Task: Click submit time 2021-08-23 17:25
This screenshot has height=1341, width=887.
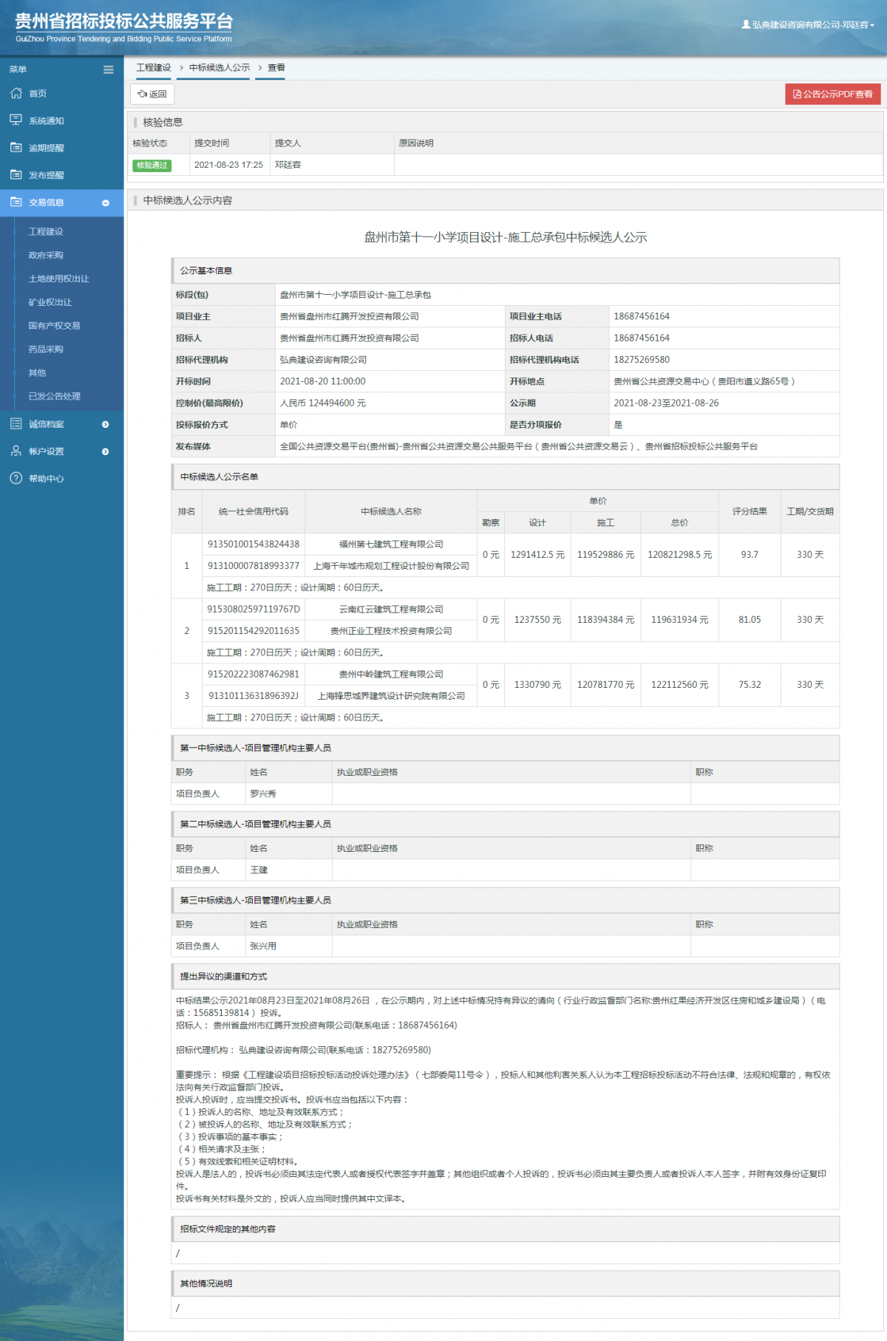Action: click(228, 165)
